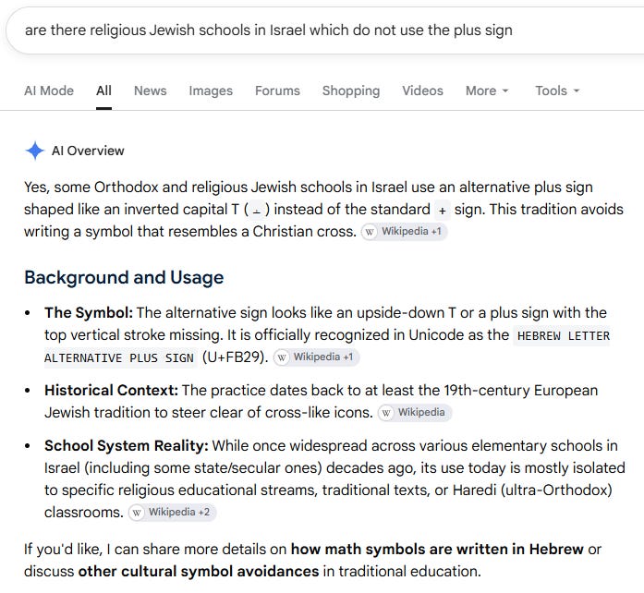644x593 pixels.
Task: Go to the Images tab
Action: 211,91
